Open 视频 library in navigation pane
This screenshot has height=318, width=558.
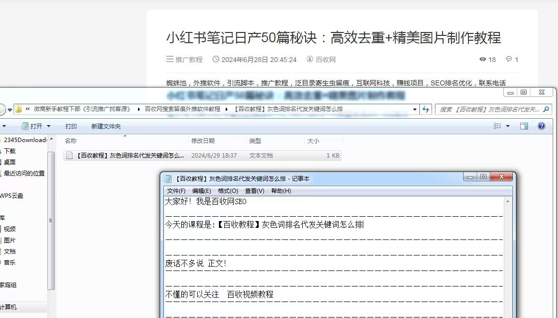pyautogui.click(x=10, y=229)
